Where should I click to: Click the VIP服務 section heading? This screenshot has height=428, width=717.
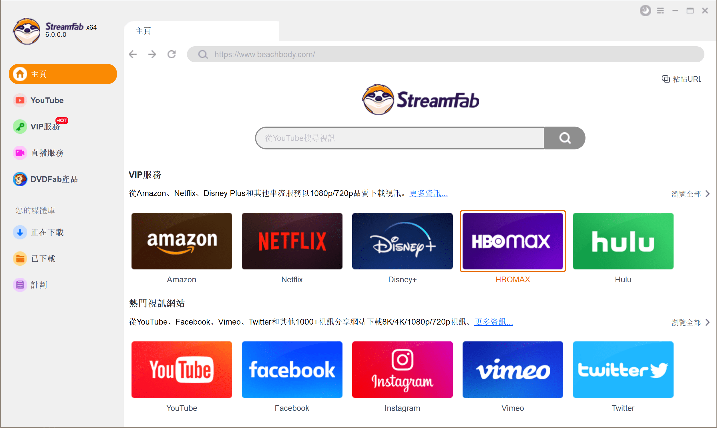[x=145, y=175]
